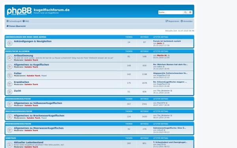Open 'Re: Welchen Namen hat dein Ku...' post
Image resolution: width=237 pixels, height=148 pixels.
(171, 64)
